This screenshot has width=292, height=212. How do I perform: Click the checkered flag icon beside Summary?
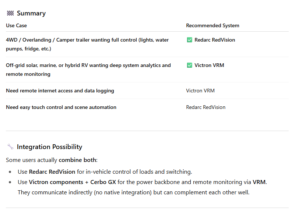[x=10, y=13]
